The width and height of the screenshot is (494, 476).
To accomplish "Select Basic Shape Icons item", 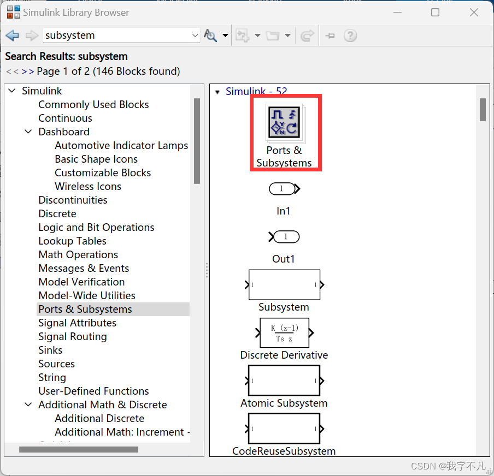I will point(96,159).
